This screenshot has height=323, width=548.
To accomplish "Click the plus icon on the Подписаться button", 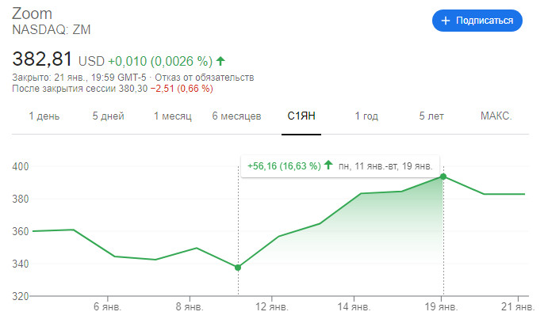I will pos(446,21).
